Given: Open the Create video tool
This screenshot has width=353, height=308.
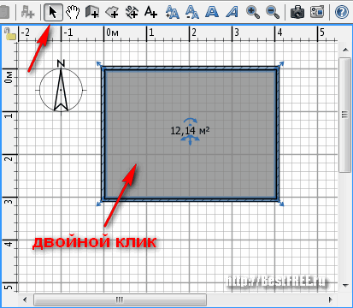Looking at the screenshot, I should 317,13.
